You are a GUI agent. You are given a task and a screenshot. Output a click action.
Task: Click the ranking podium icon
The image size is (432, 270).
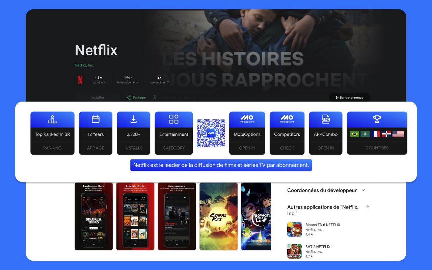pyautogui.click(x=52, y=119)
